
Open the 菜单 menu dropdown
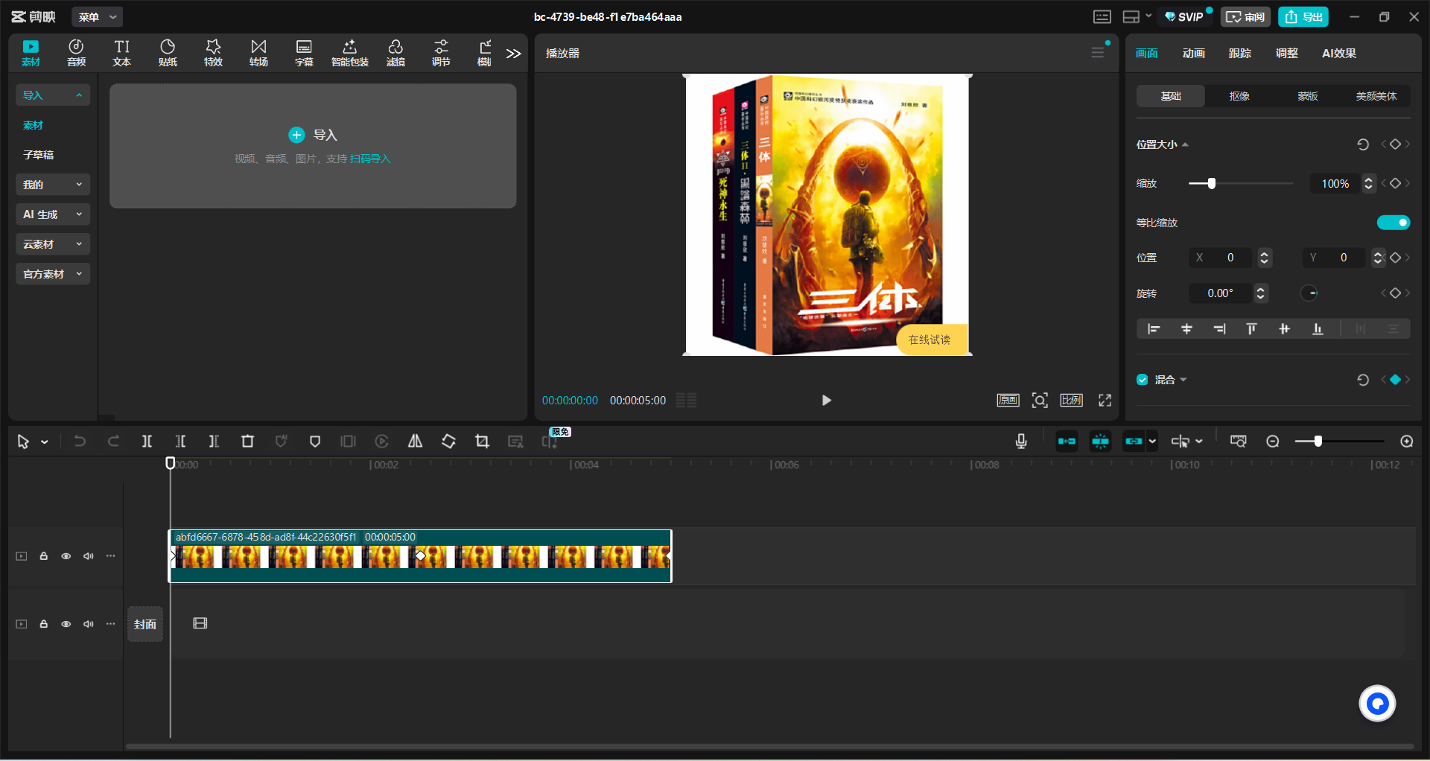tap(97, 16)
